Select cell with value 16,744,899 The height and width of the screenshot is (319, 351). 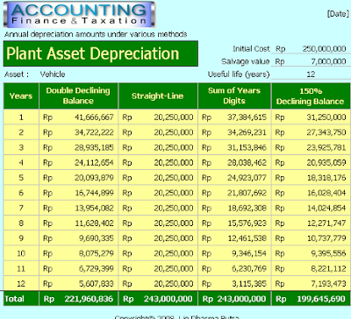[78, 193]
